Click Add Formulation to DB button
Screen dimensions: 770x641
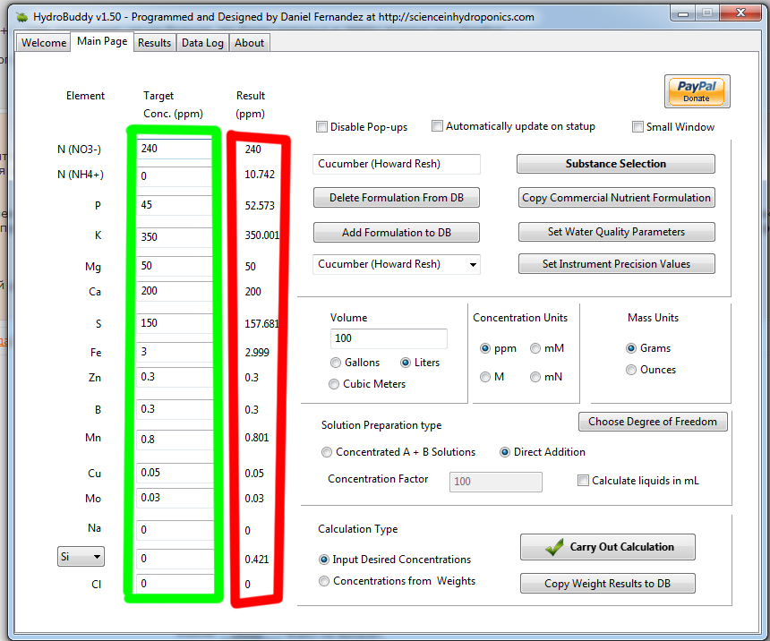pos(397,233)
